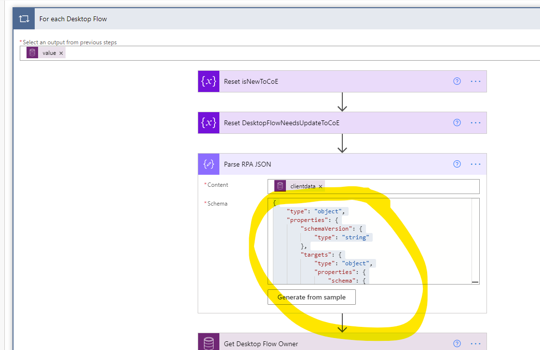The height and width of the screenshot is (350, 540).
Task: Click the Parse JSON action icon
Action: click(x=208, y=164)
